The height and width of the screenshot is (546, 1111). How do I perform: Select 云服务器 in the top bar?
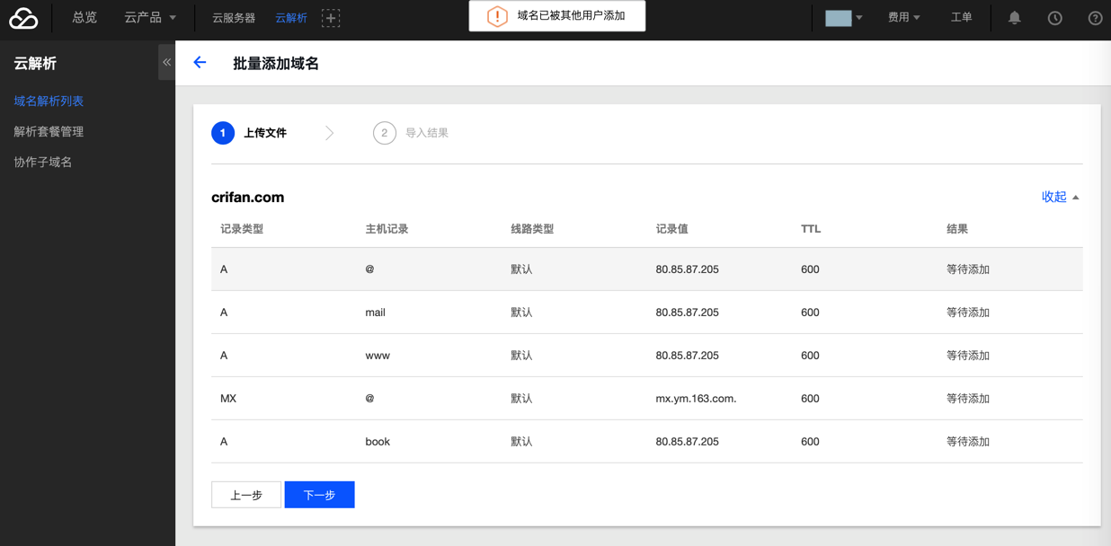pyautogui.click(x=234, y=18)
